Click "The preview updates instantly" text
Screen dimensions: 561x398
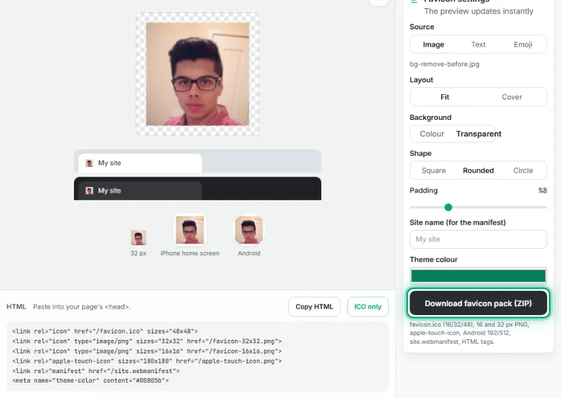(479, 11)
